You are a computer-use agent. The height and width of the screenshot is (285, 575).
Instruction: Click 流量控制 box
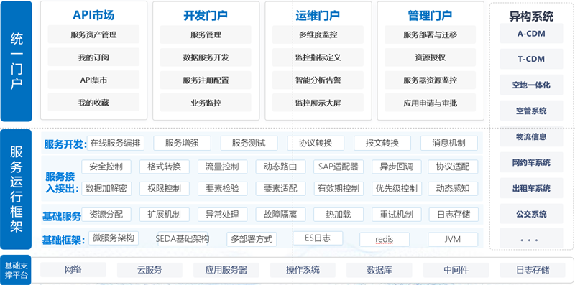pyautogui.click(x=222, y=167)
